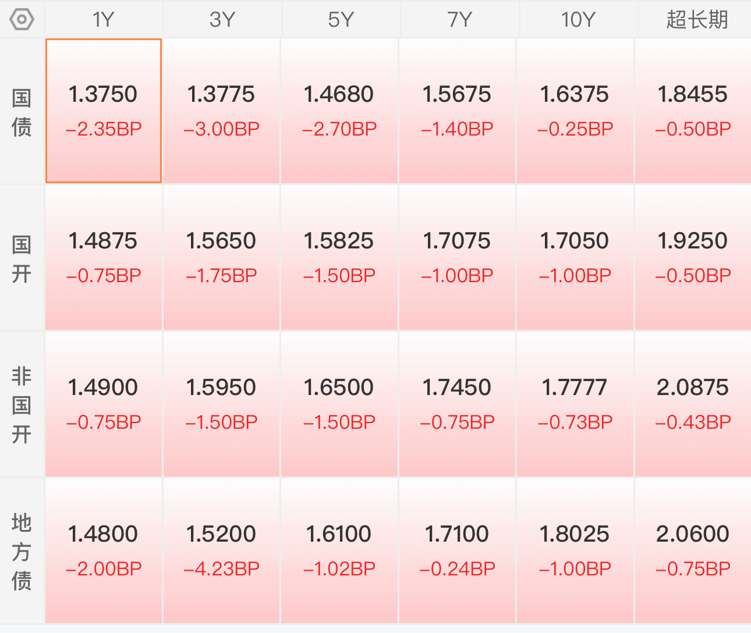Select the 国开 3Y cell showing 1.5650
Screen dimensions: 751x633
221,258
